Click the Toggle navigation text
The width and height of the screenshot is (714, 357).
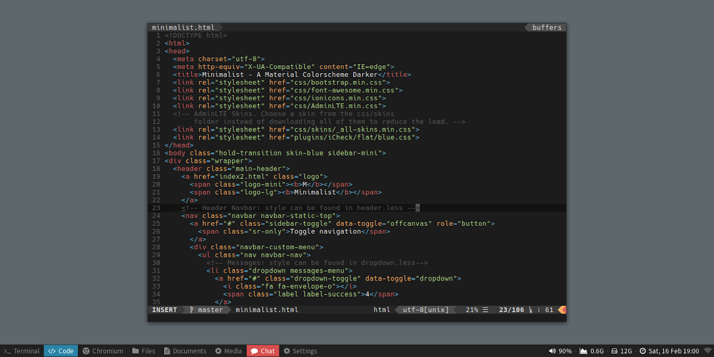(325, 230)
